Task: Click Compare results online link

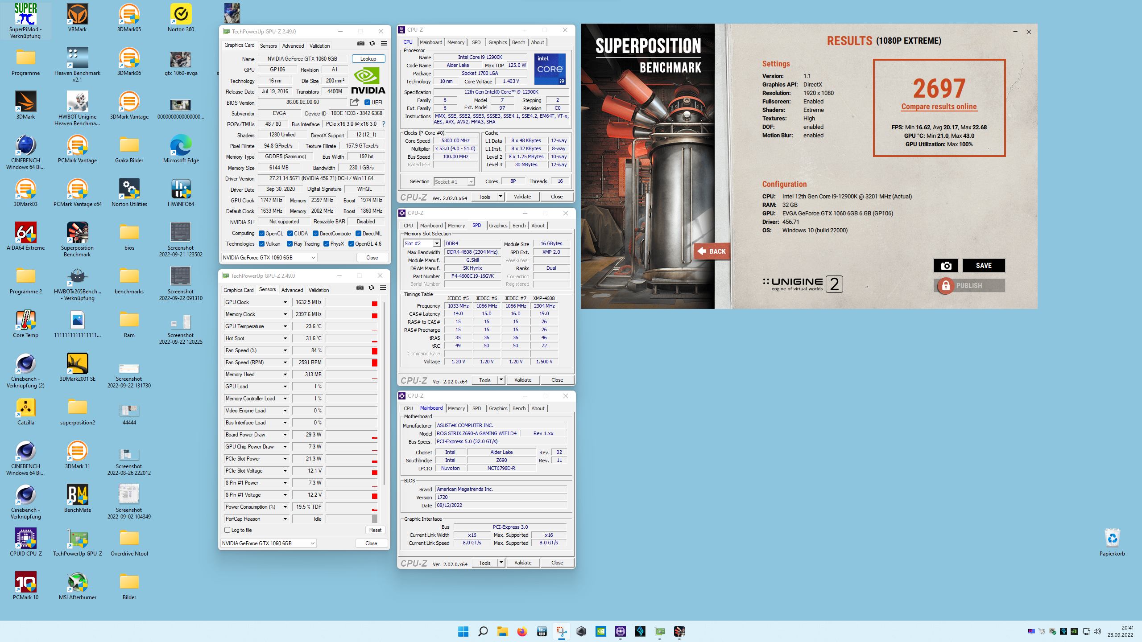Action: 939,107
